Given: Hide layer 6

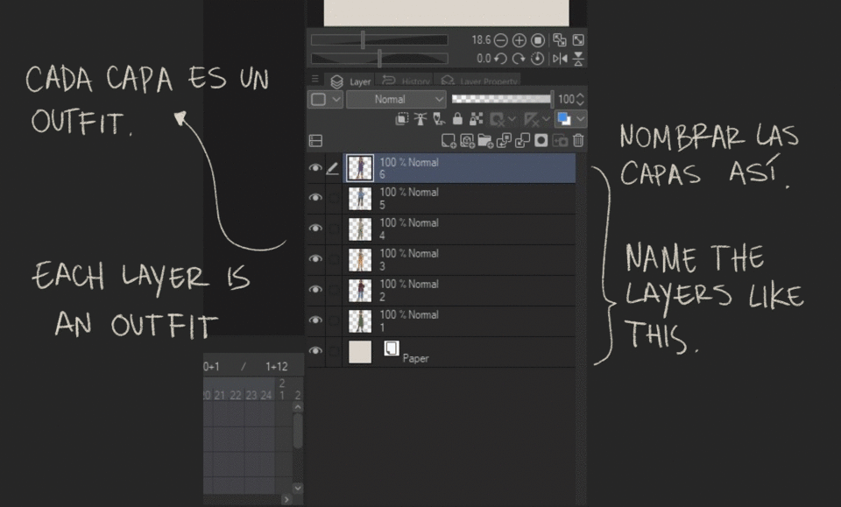Looking at the screenshot, I should [315, 168].
